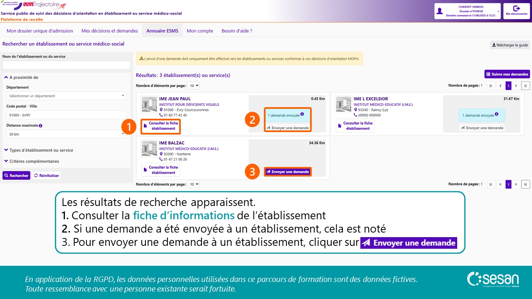The width and height of the screenshot is (532, 299).
Task: Send a request to IME BALZAC
Action: 288,172
